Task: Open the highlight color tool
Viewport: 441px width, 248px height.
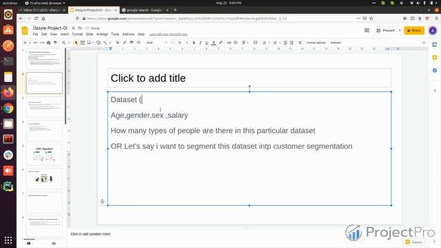Action: (x=220, y=43)
